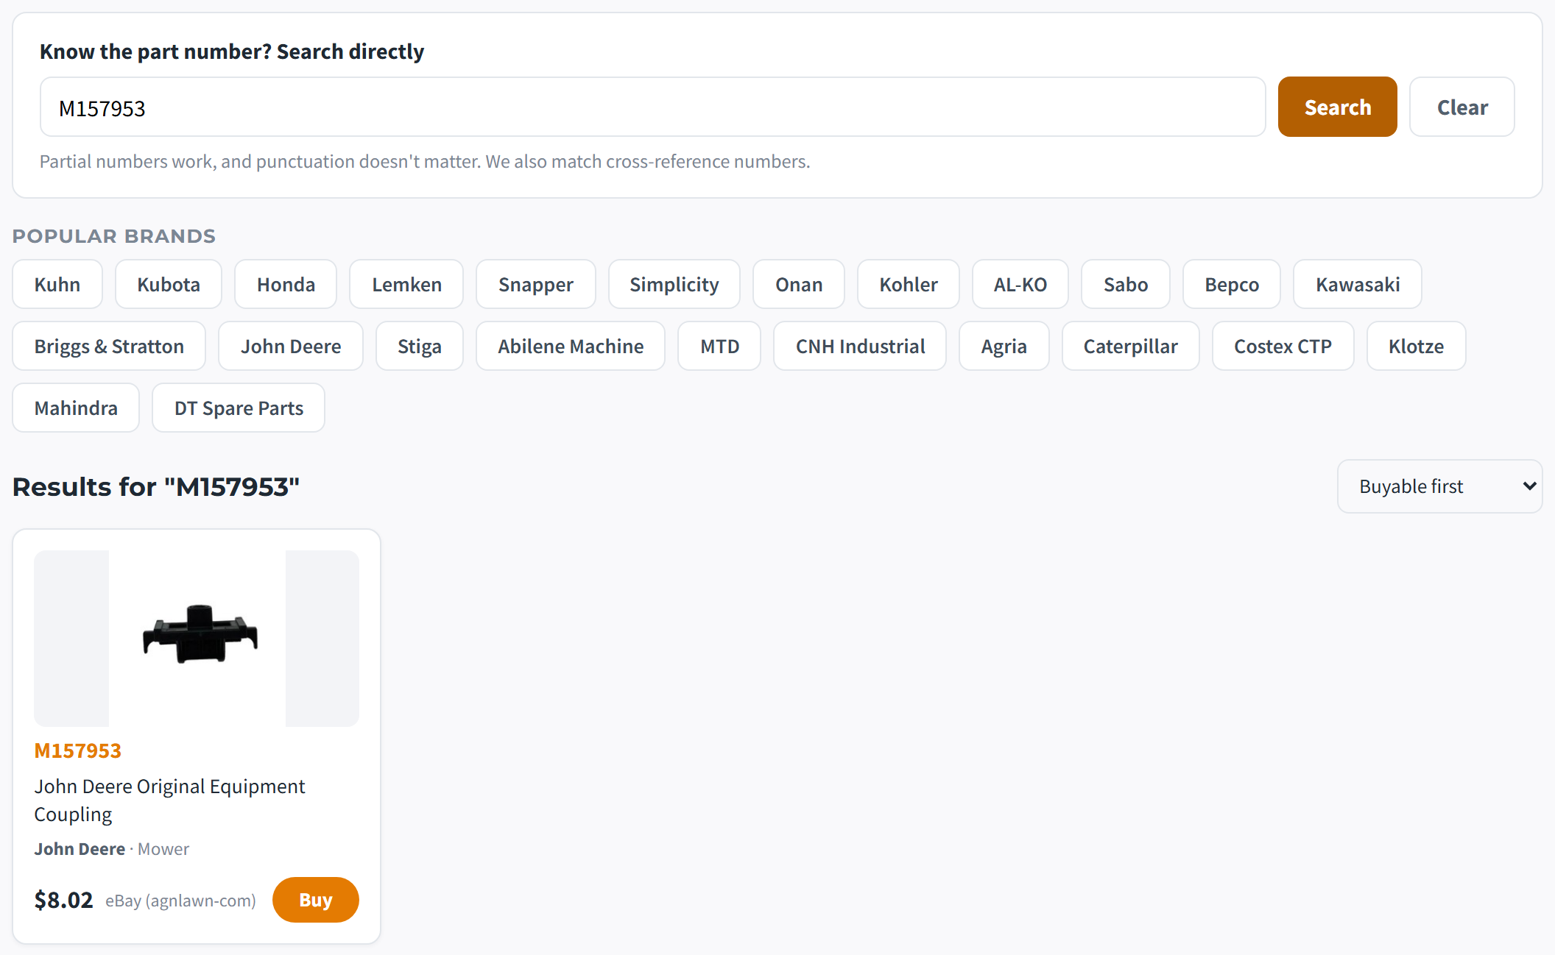Select the Agria brand chip
This screenshot has height=955, width=1555.
click(1004, 347)
